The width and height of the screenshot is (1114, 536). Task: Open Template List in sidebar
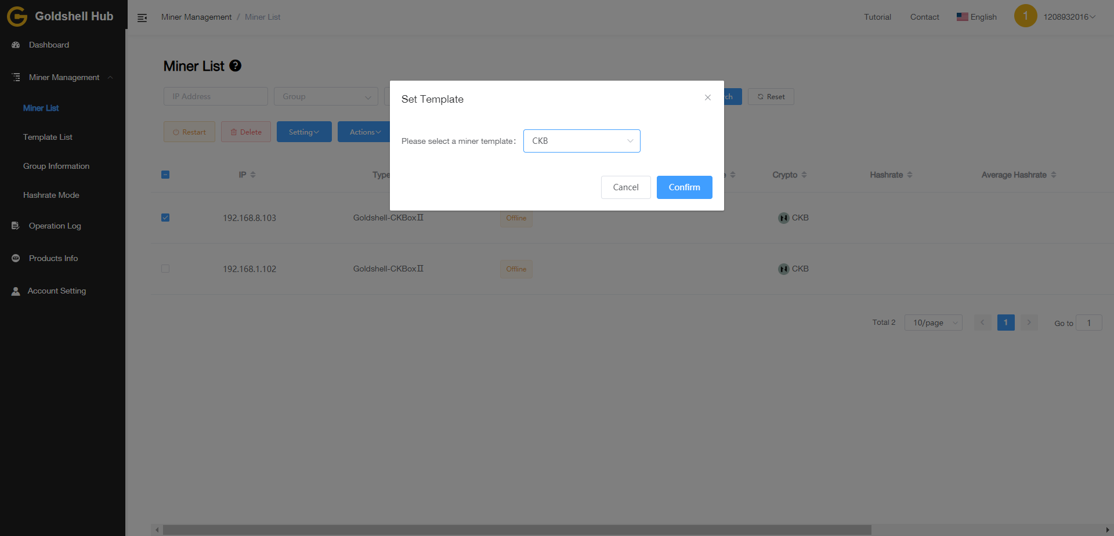tap(48, 137)
